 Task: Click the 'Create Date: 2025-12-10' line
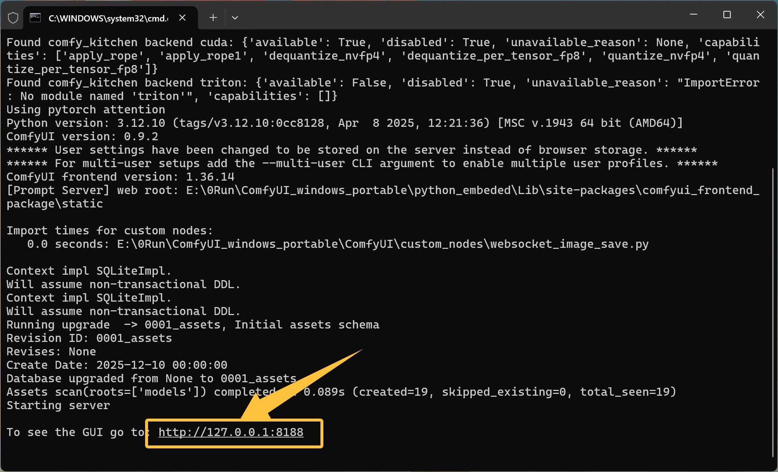(116, 365)
